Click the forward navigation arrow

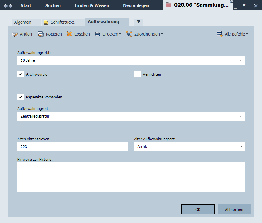11,5
